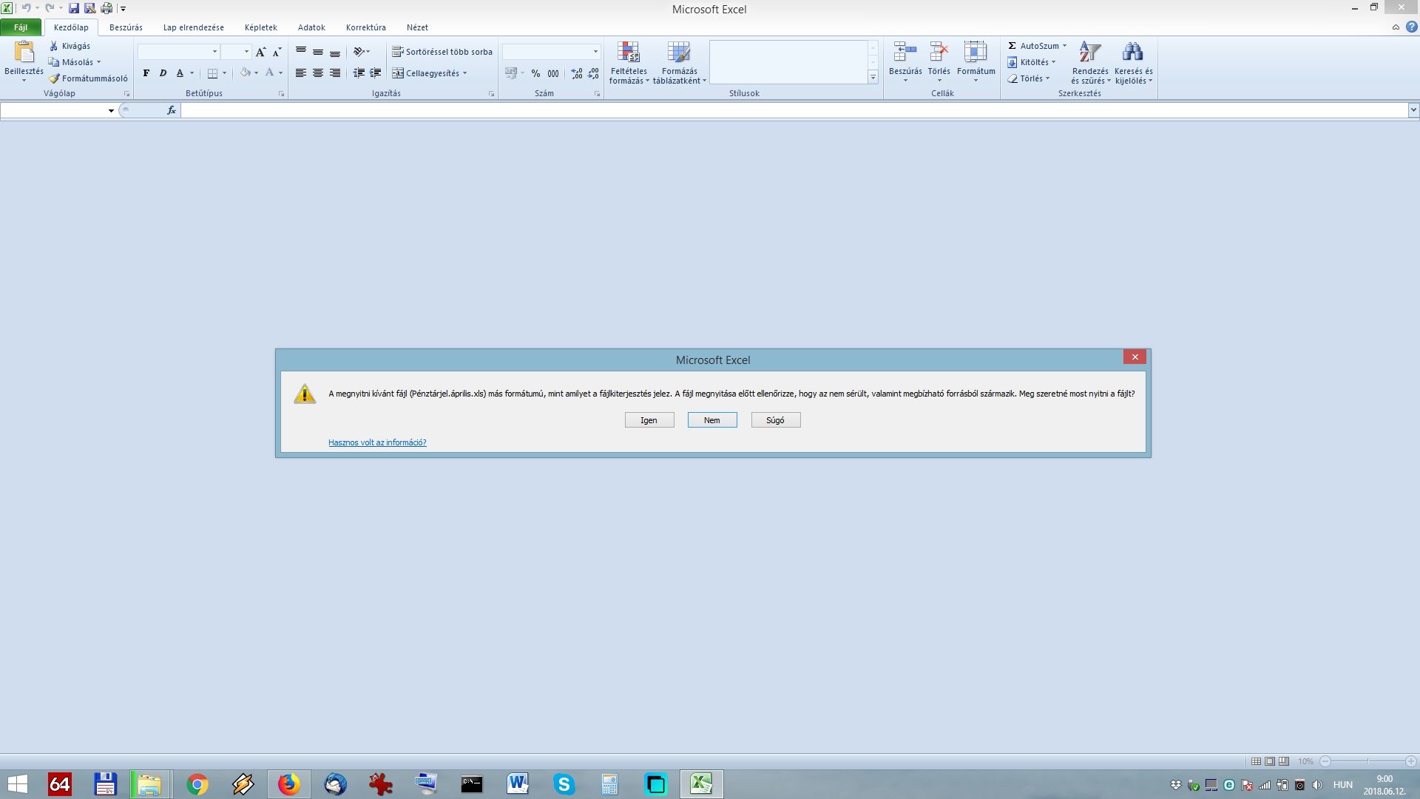Toggle bottom vertical alignment
Screen dimensions: 1420x799
pos(335,52)
